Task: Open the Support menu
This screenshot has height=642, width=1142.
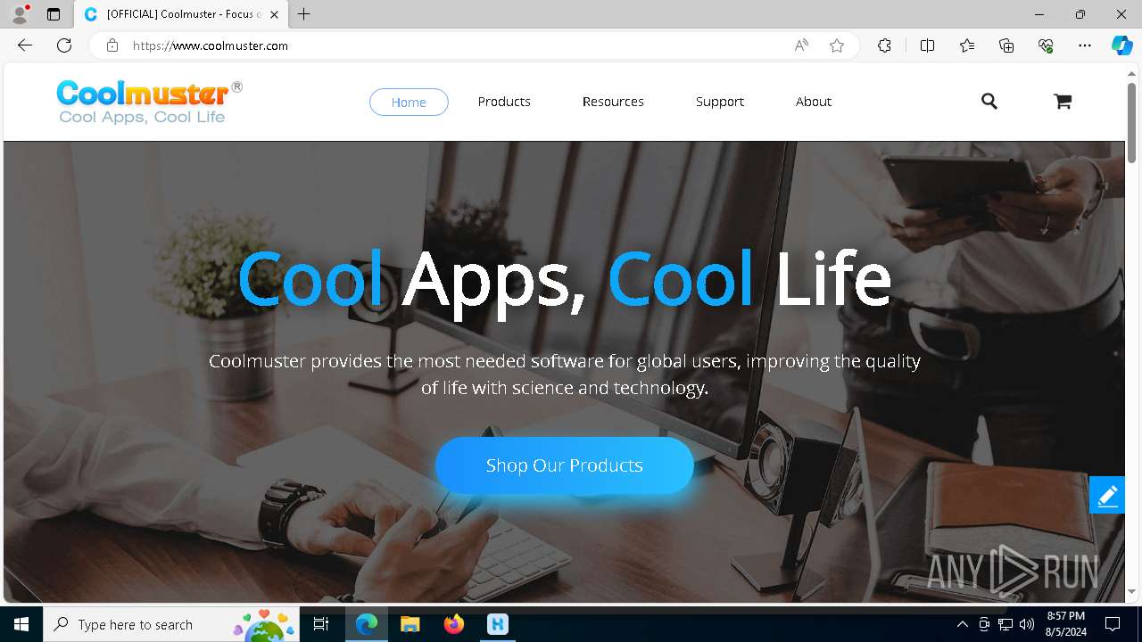Action: (720, 102)
